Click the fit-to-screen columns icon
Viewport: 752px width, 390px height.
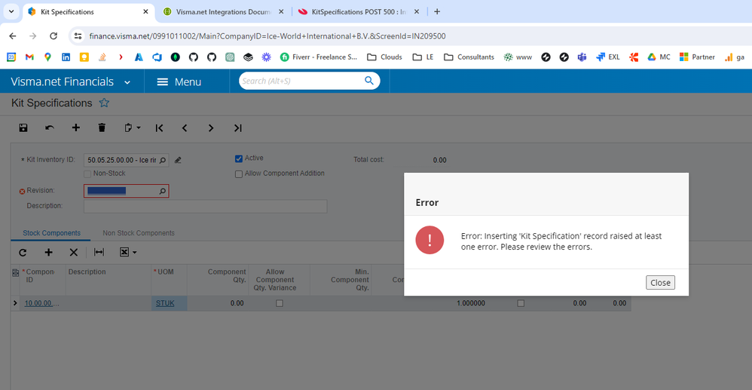coord(99,252)
